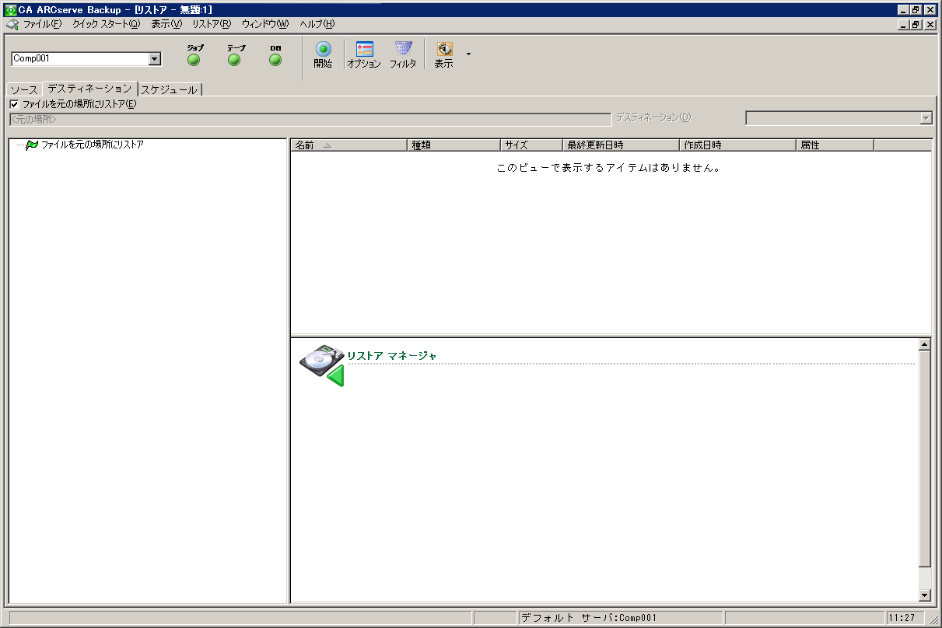Open the Comp001 server dropdown
The height and width of the screenshot is (628, 942).
154,58
